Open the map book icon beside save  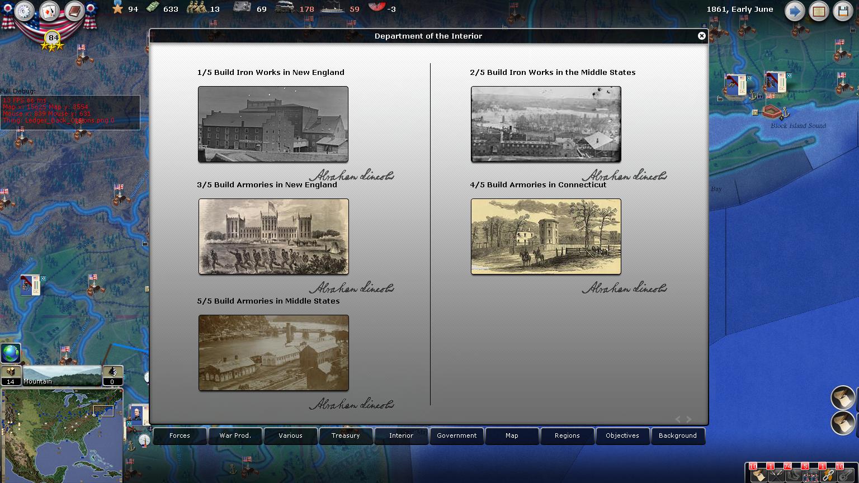click(819, 11)
